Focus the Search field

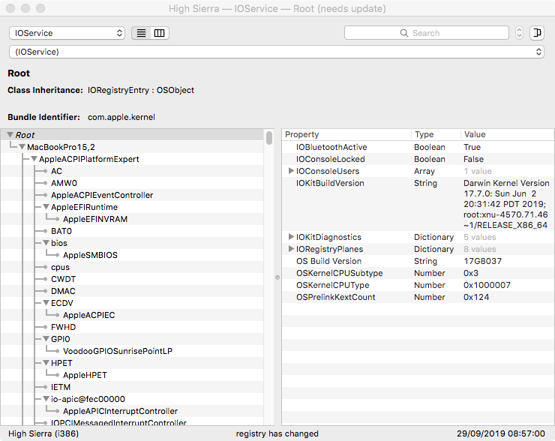tap(427, 33)
